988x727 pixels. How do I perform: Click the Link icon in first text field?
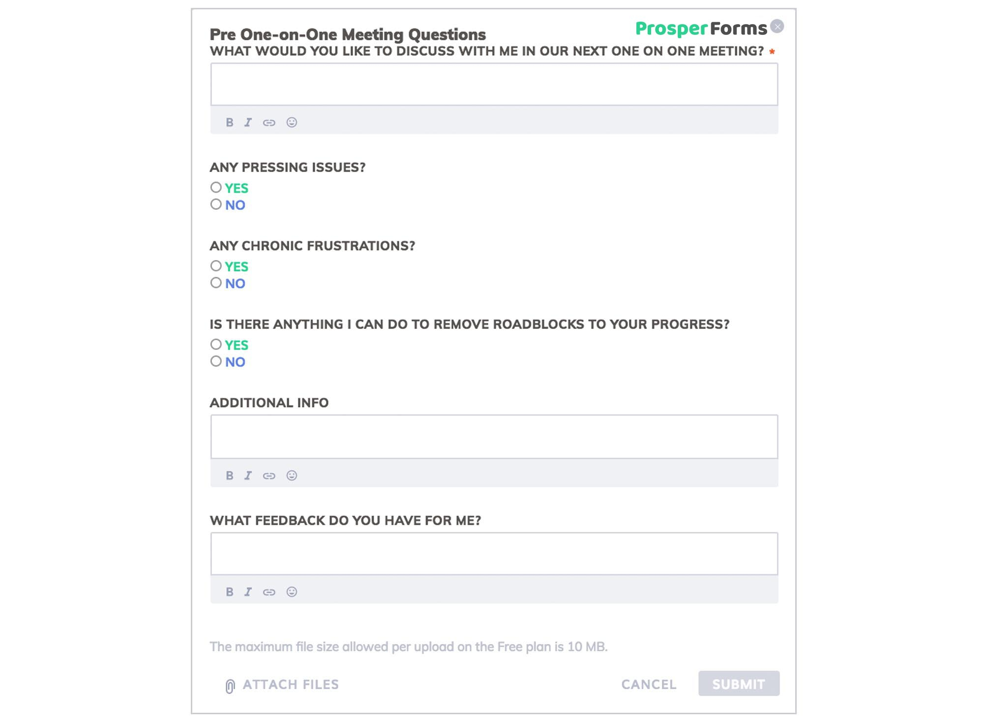pos(269,122)
